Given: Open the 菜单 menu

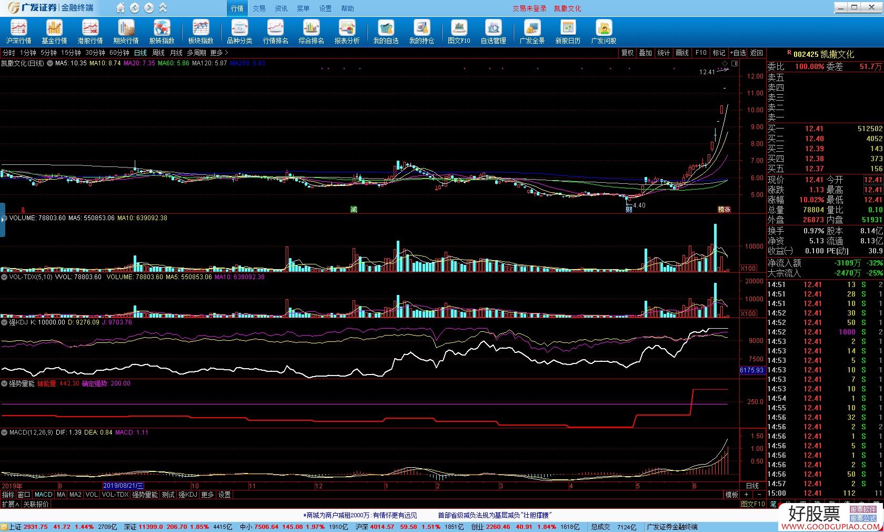Looking at the screenshot, I should pyautogui.click(x=303, y=8).
